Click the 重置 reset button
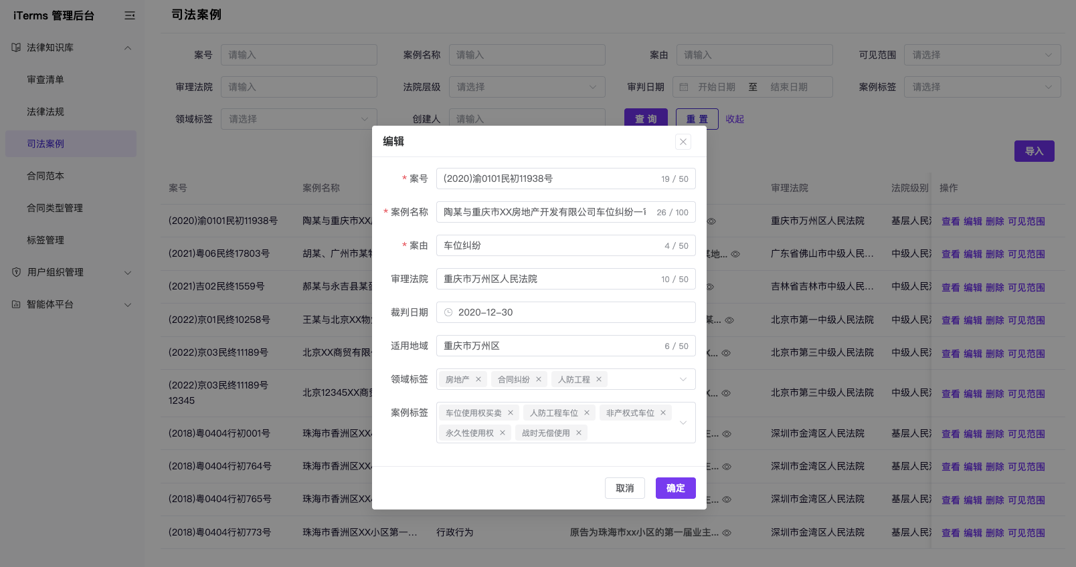The height and width of the screenshot is (567, 1076). tap(697, 118)
